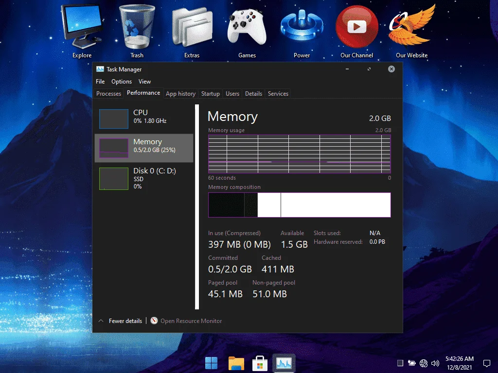Click the '60 seconds' graph label
Viewport: 498px width, 373px height.
point(222,178)
